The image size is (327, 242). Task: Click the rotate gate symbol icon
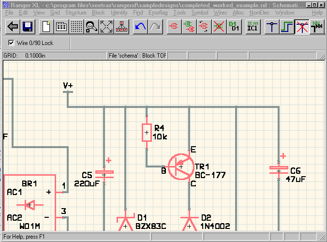(x=204, y=27)
